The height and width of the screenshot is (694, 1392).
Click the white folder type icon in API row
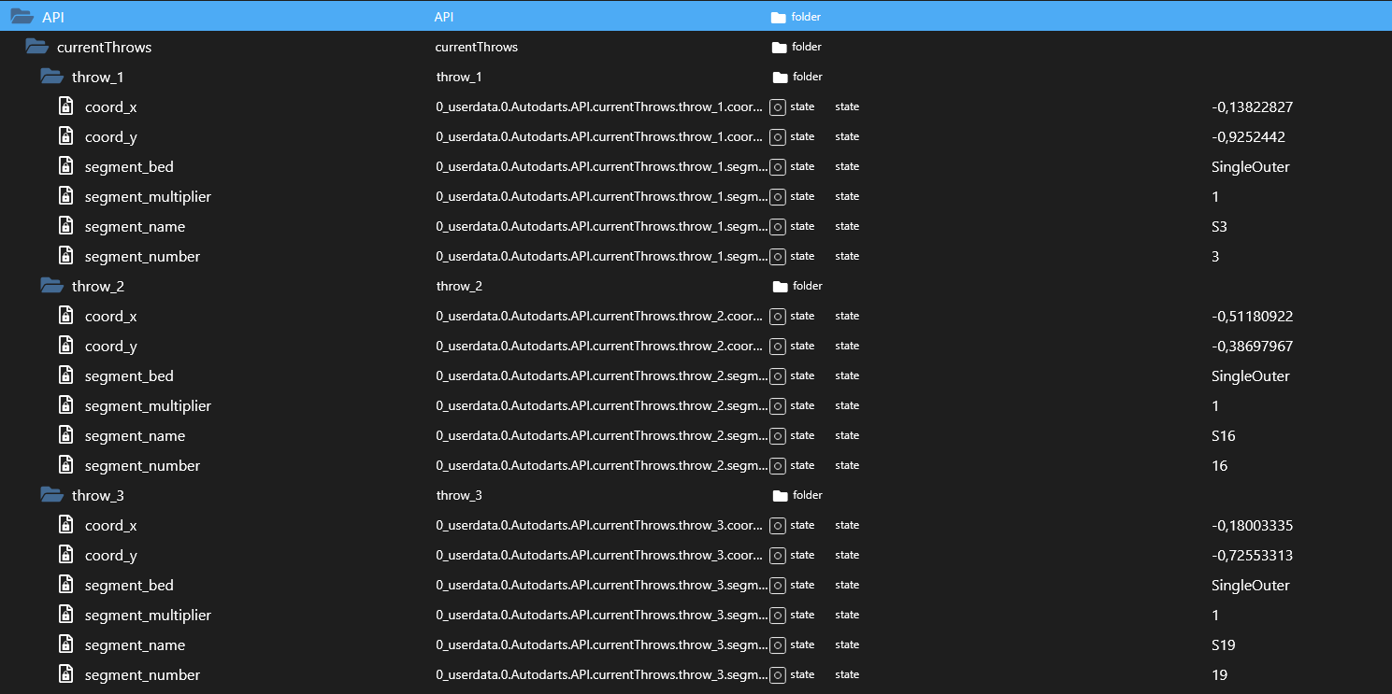tap(778, 17)
